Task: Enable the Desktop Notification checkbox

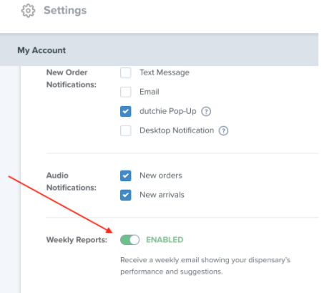Action: pos(126,130)
